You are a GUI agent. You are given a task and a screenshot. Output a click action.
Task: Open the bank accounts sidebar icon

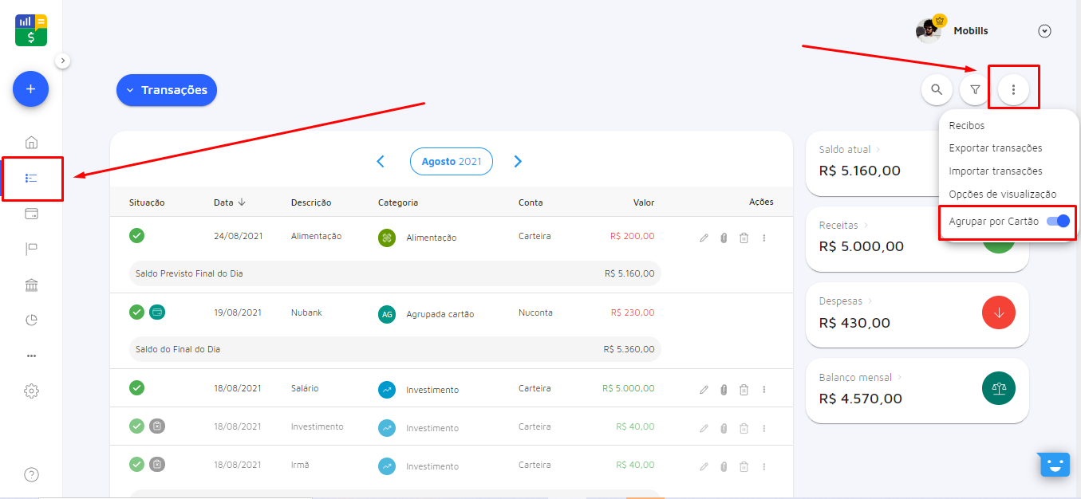[31, 285]
